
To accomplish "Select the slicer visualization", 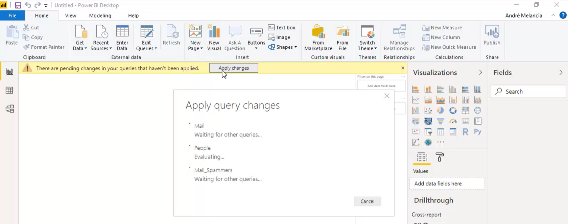I will (x=428, y=132).
